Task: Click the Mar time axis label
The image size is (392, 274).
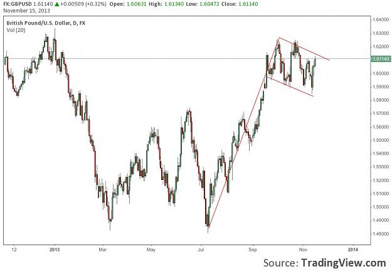Action: tap(102, 250)
